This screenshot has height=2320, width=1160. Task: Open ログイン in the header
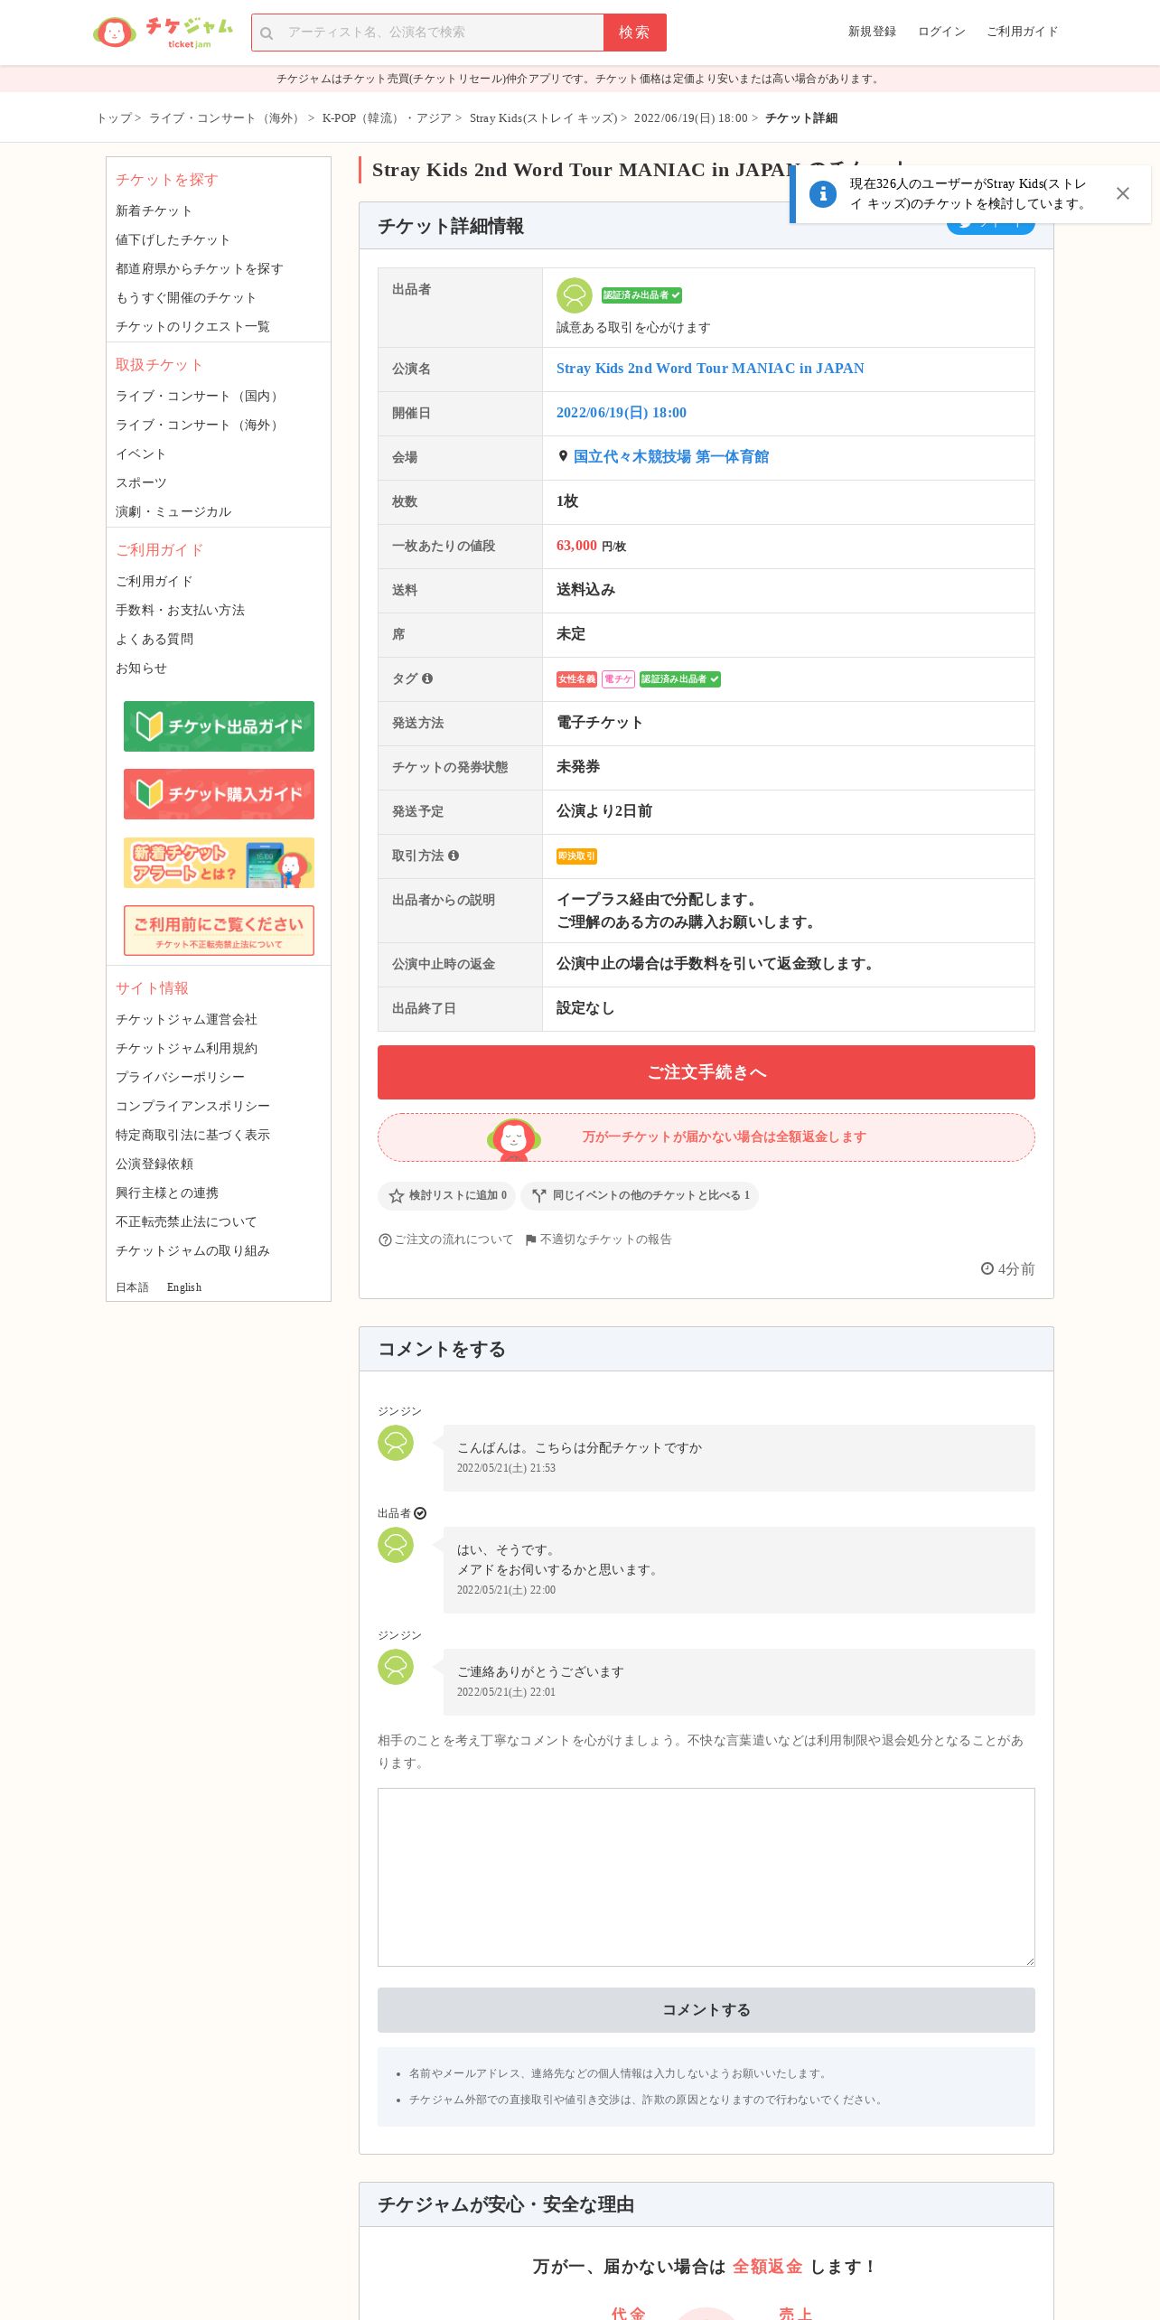pos(941,32)
